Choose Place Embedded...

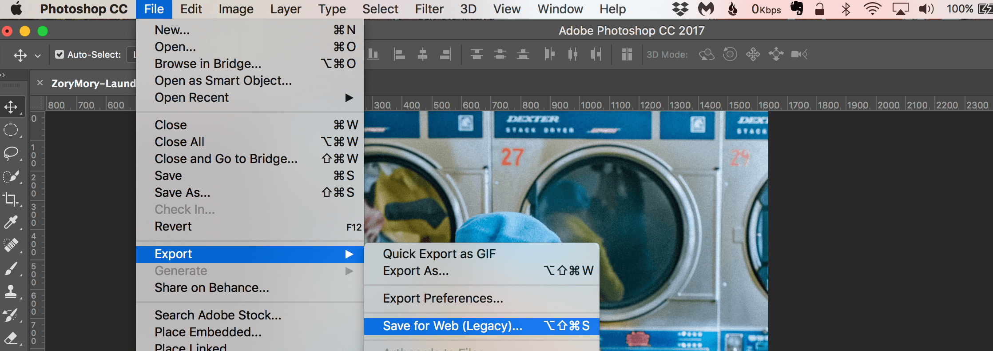click(x=250, y=332)
